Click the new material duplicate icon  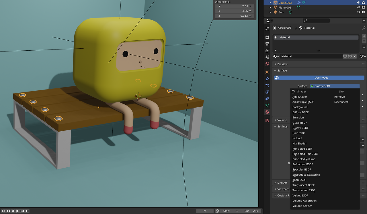tap(350, 56)
